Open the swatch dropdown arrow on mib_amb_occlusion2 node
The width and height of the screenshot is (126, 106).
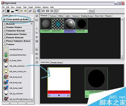(x=59, y=96)
